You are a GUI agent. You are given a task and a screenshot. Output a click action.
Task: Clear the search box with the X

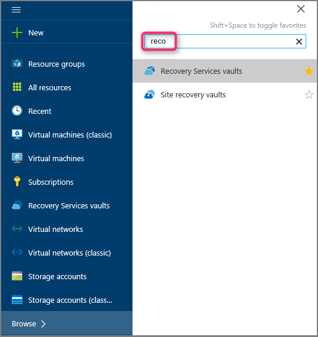[x=299, y=41]
